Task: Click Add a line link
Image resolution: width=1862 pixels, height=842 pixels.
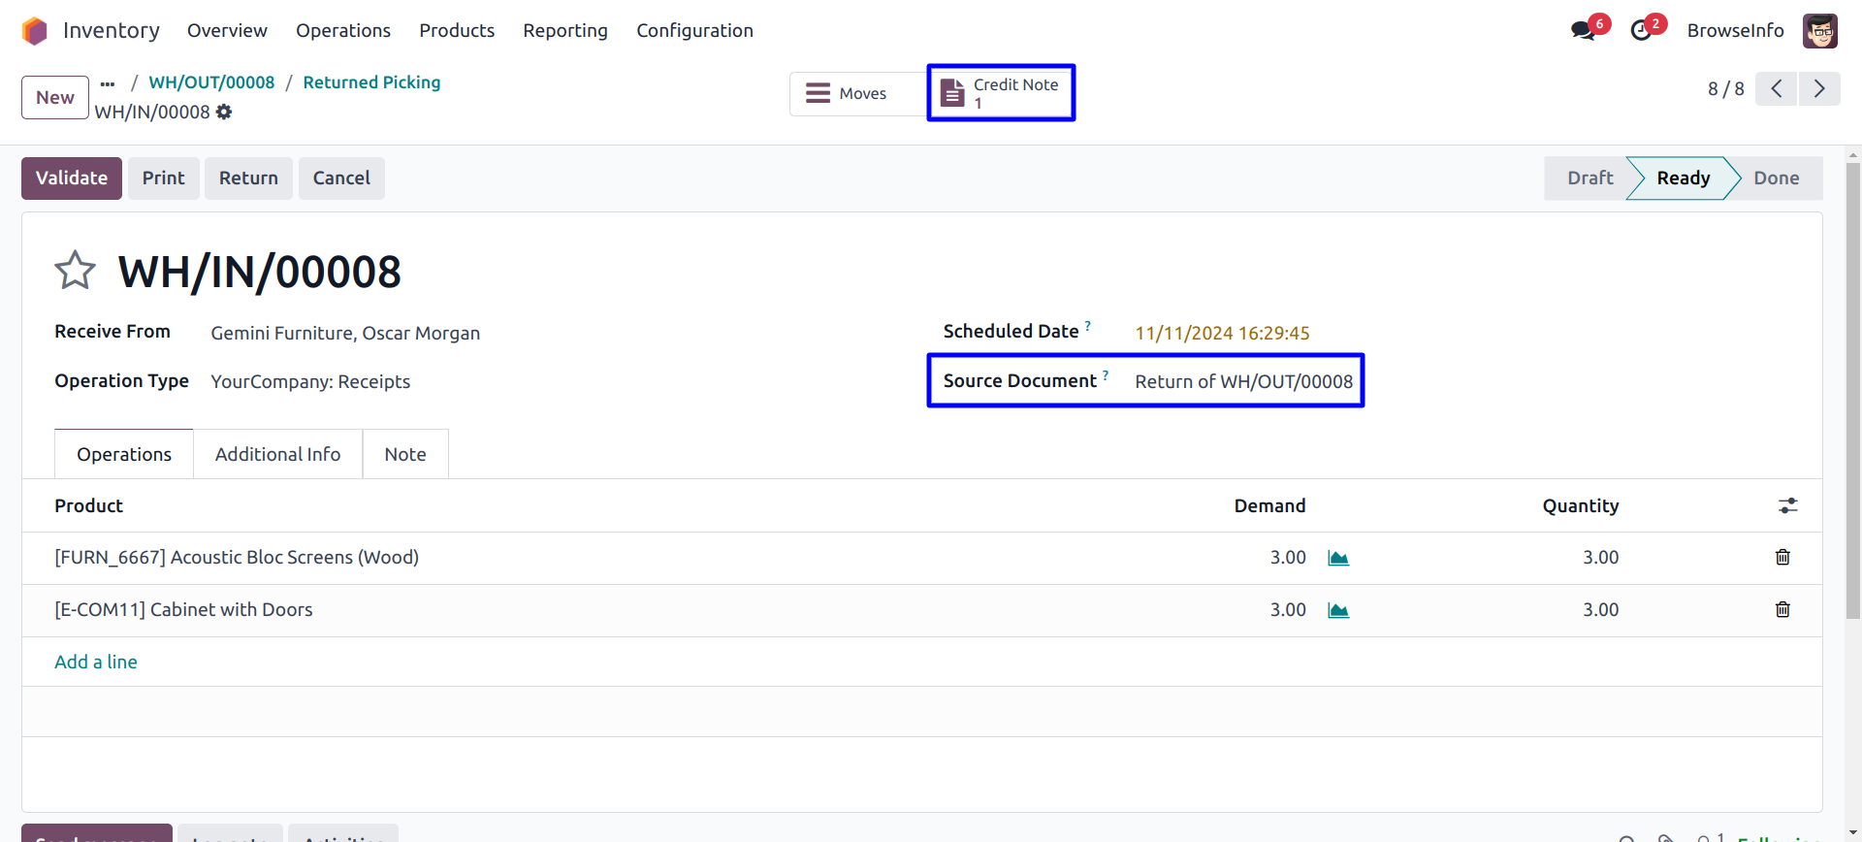Action: coord(96,662)
